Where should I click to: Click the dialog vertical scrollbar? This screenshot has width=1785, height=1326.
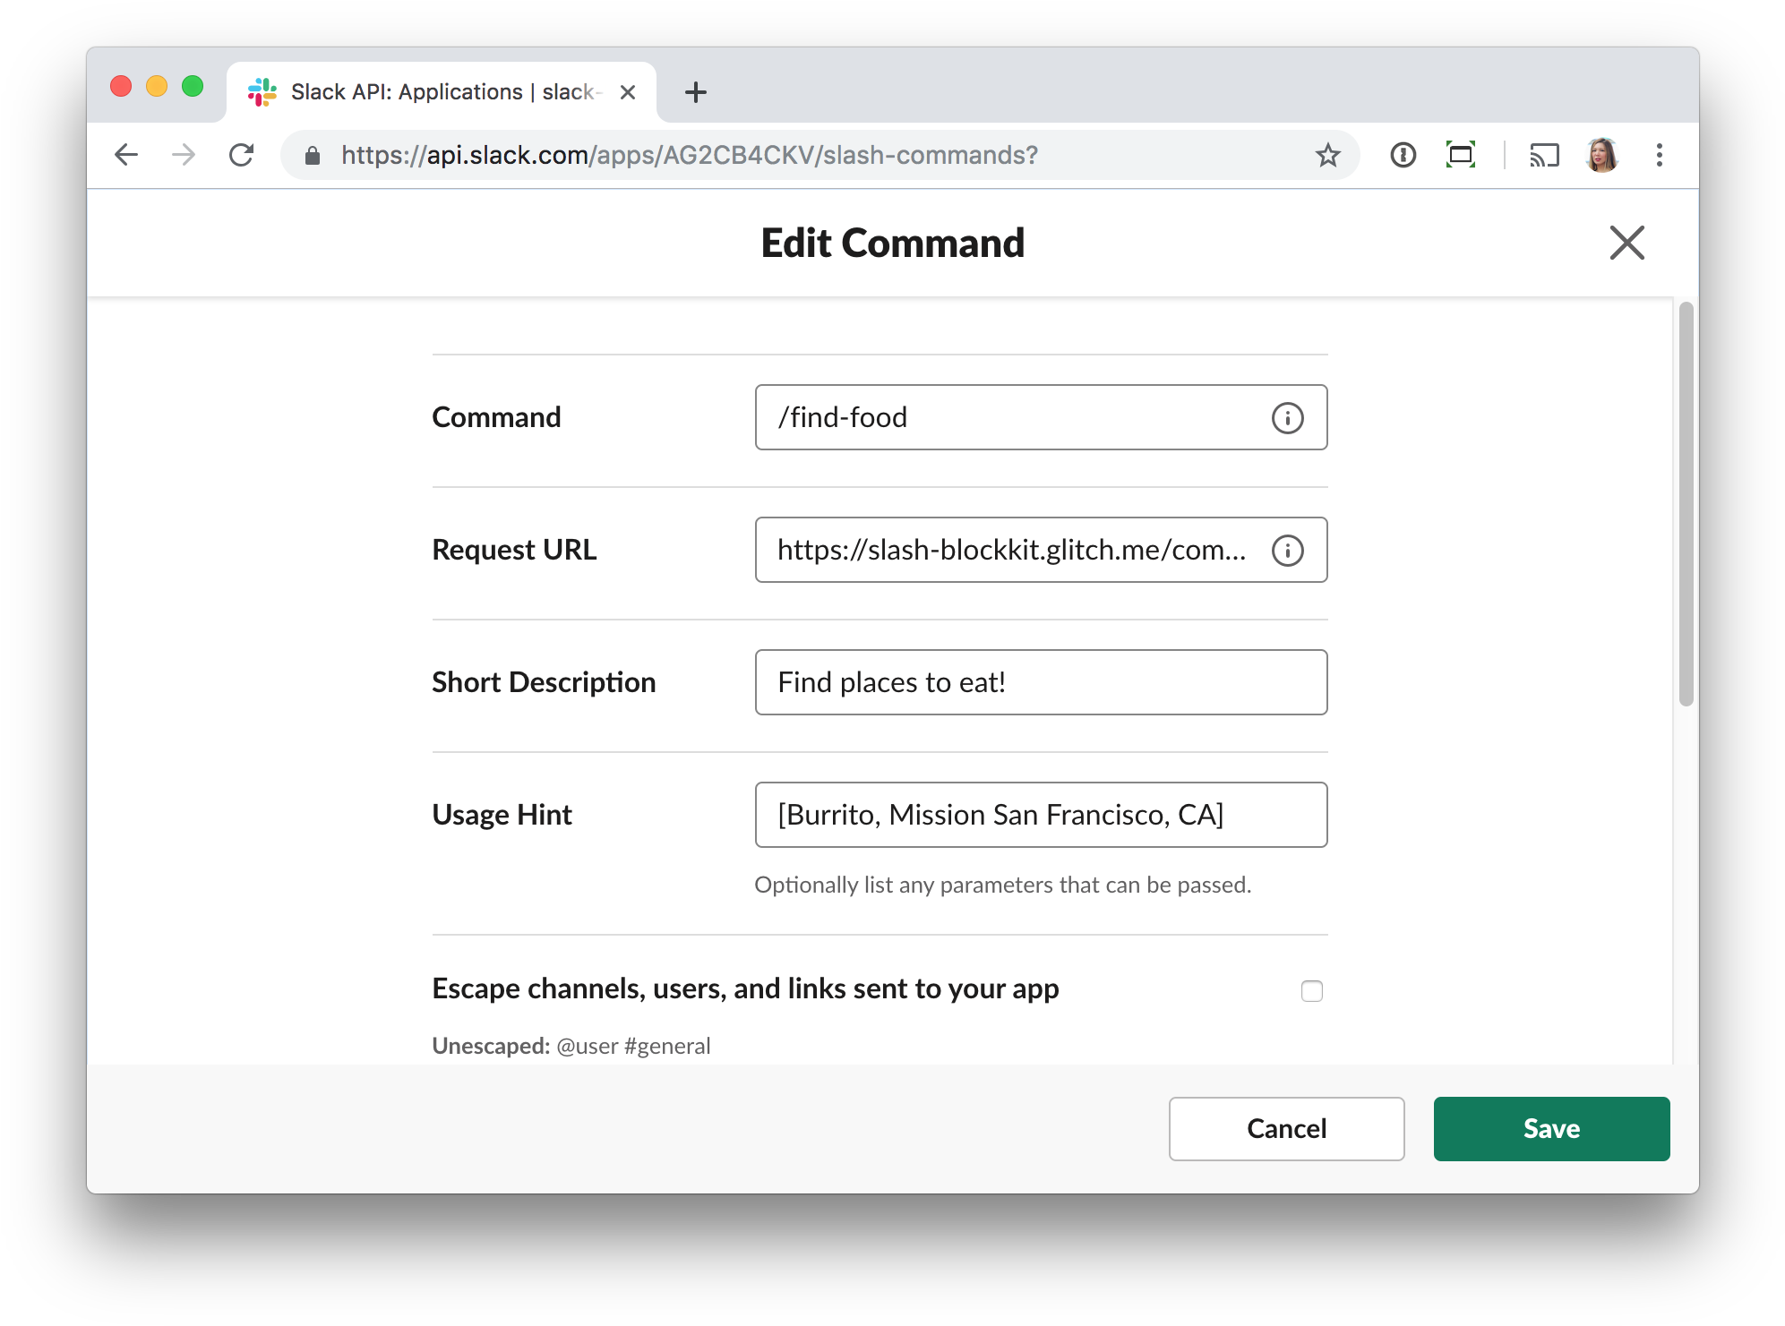point(1686,504)
